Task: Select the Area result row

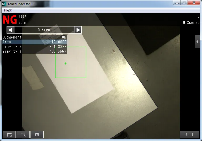Action: point(35,42)
